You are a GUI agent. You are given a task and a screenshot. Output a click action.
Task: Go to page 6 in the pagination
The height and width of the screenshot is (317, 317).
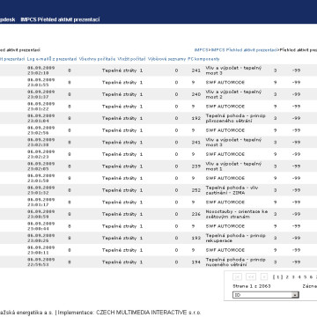click(x=311, y=276)
